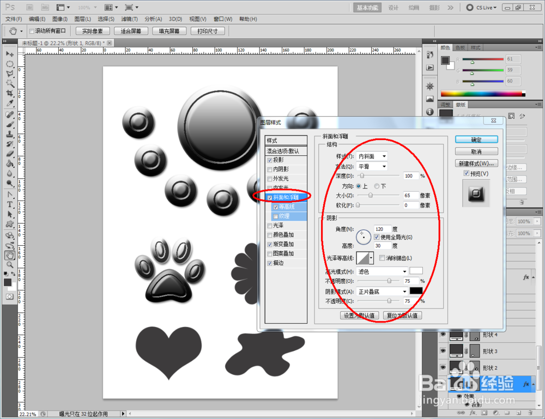Click the 打印尺寸 button
The height and width of the screenshot is (419, 545).
(208, 31)
